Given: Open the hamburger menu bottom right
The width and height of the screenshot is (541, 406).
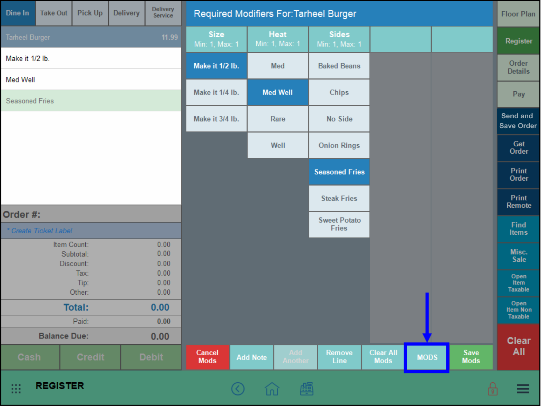Looking at the screenshot, I should (x=523, y=388).
